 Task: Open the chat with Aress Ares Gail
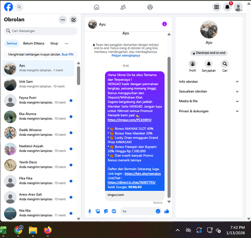click(x=38, y=197)
